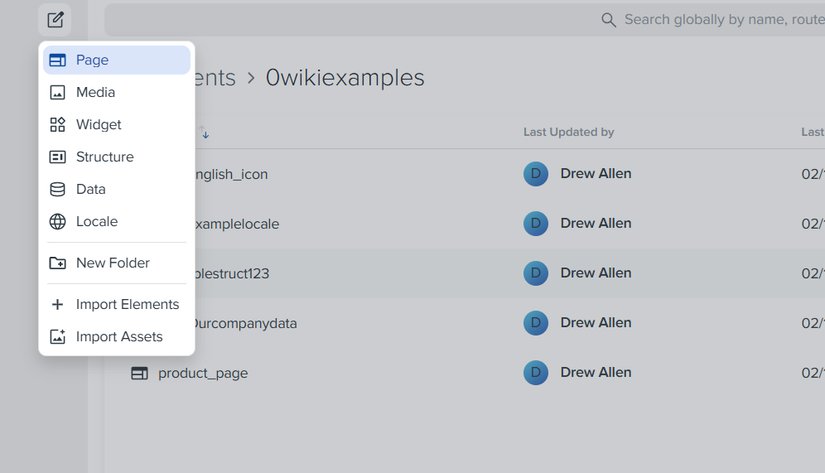Open the examplelocale row name
This screenshot has width=825, height=473.
click(237, 224)
